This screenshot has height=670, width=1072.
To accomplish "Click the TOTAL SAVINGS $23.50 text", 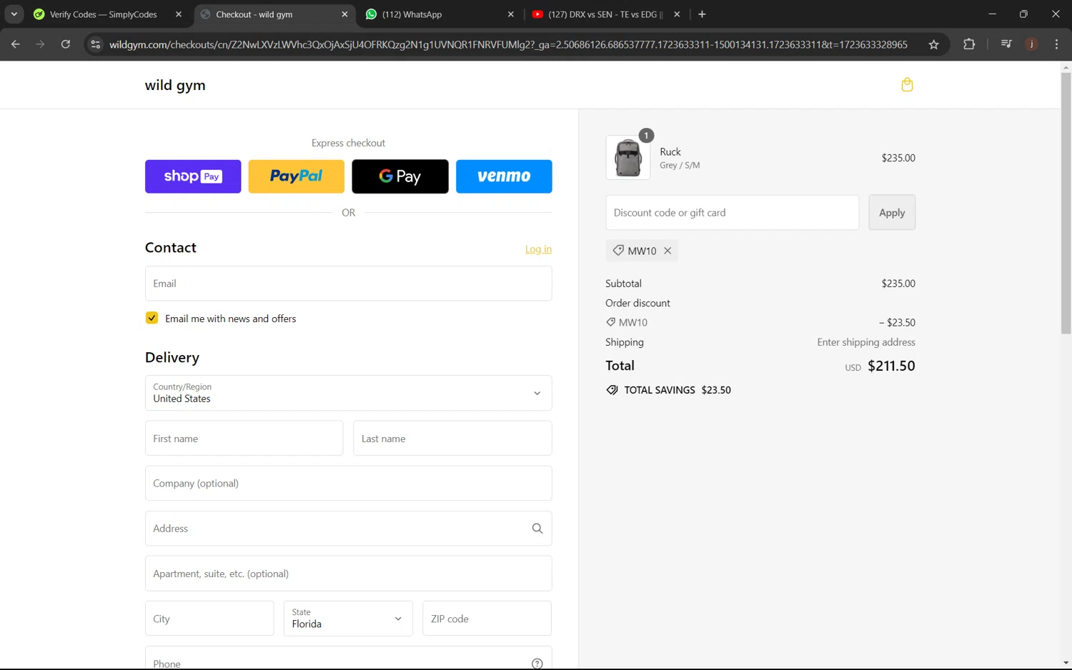I will (678, 390).
